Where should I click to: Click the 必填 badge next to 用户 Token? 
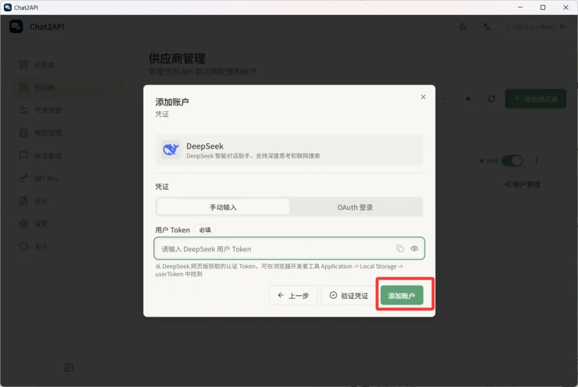(x=205, y=230)
